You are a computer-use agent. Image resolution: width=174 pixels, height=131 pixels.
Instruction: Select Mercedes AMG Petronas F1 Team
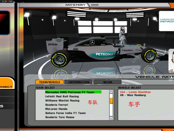click(x=73, y=92)
